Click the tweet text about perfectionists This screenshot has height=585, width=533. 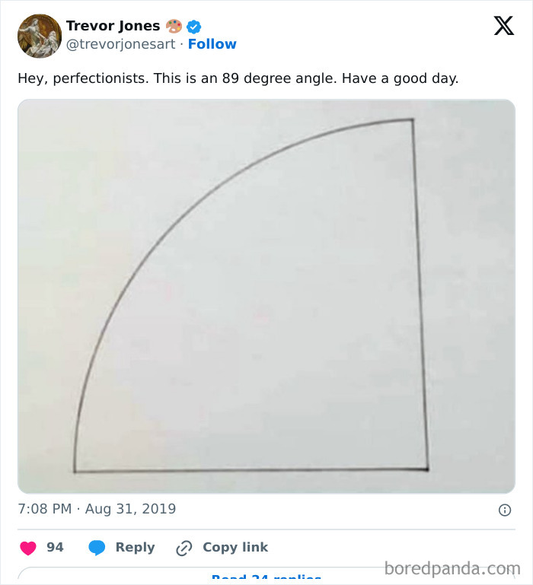[x=238, y=78]
